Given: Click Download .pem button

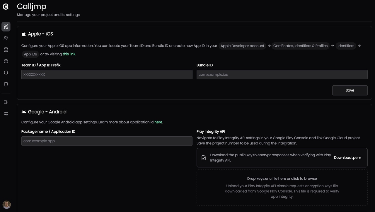Looking at the screenshot, I should [347, 158].
